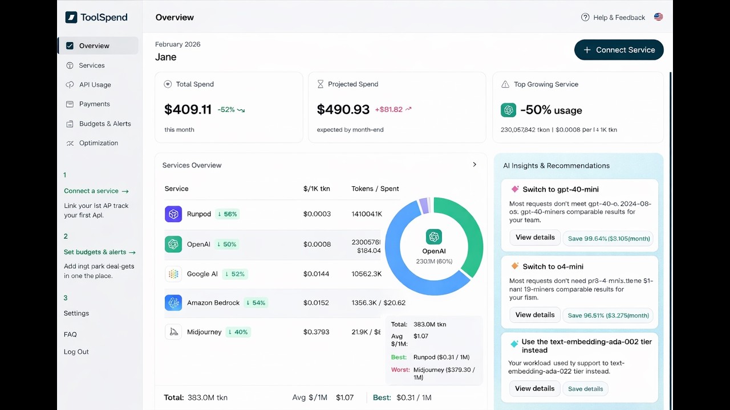730x410 pixels.
Task: Click the Optimization icon in sidebar
Action: point(70,143)
